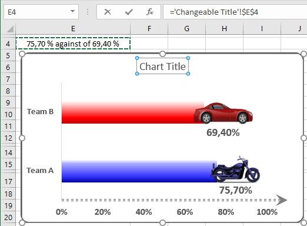
Task: Select the Chart Title box
Action: point(162,66)
